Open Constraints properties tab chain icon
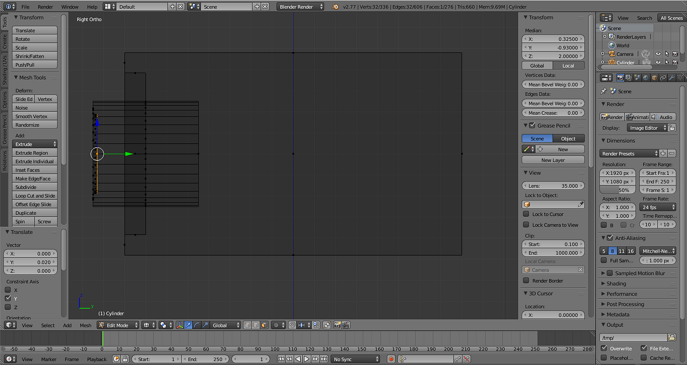Viewport: 687px width, 365px height. (x=662, y=78)
